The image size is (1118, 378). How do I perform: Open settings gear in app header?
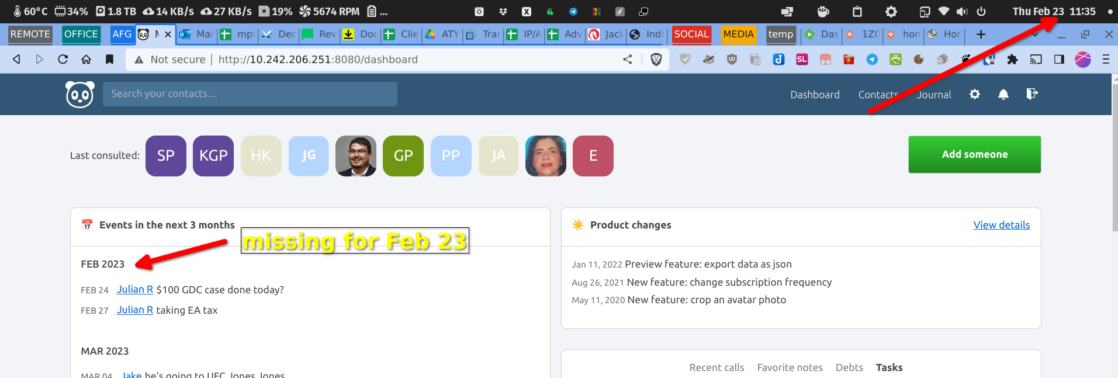click(974, 94)
